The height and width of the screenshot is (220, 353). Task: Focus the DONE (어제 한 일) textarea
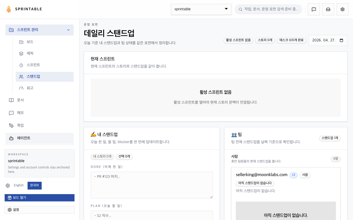(152, 185)
